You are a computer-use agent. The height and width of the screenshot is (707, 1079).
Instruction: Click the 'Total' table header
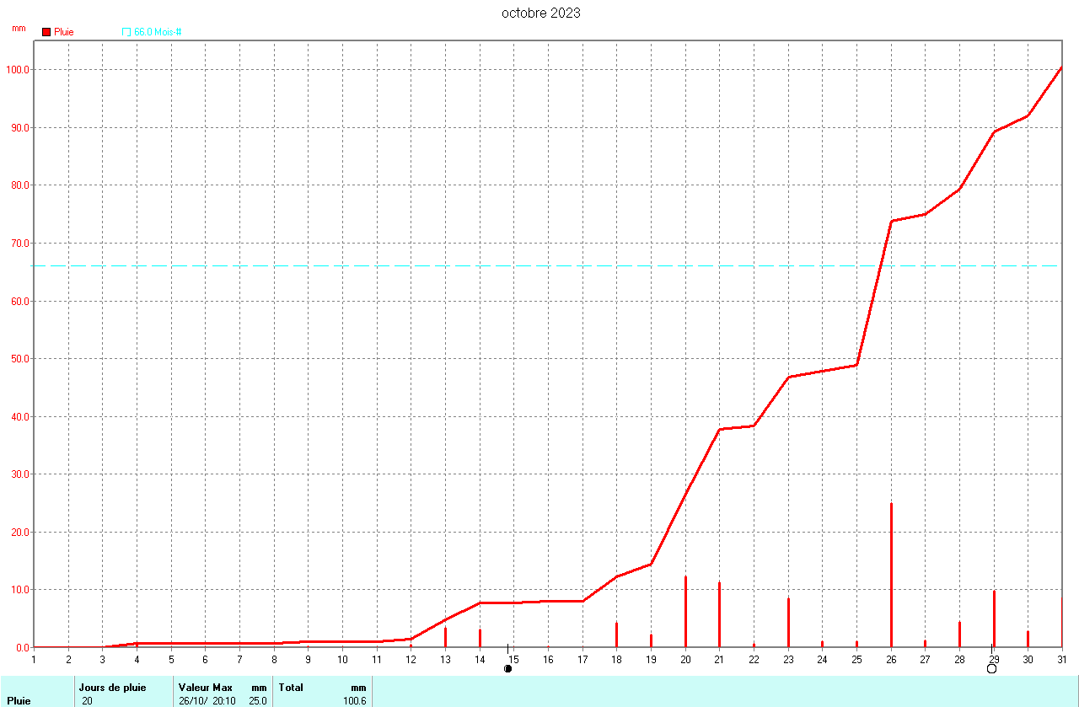pyautogui.click(x=291, y=688)
